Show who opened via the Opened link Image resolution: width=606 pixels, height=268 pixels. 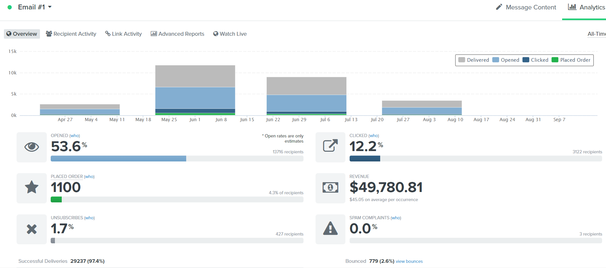(74, 136)
